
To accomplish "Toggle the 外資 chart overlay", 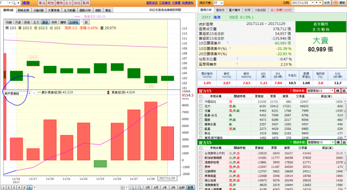I will pos(18,22).
